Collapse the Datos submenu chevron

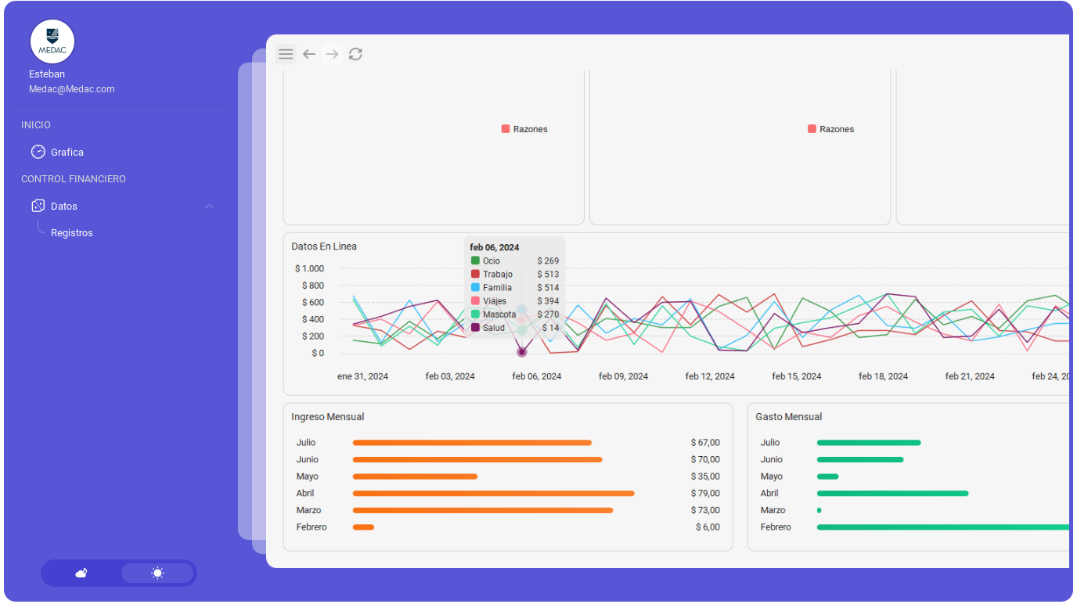click(x=209, y=207)
